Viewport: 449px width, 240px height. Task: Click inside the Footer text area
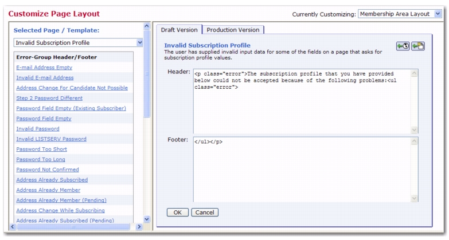[x=302, y=170]
